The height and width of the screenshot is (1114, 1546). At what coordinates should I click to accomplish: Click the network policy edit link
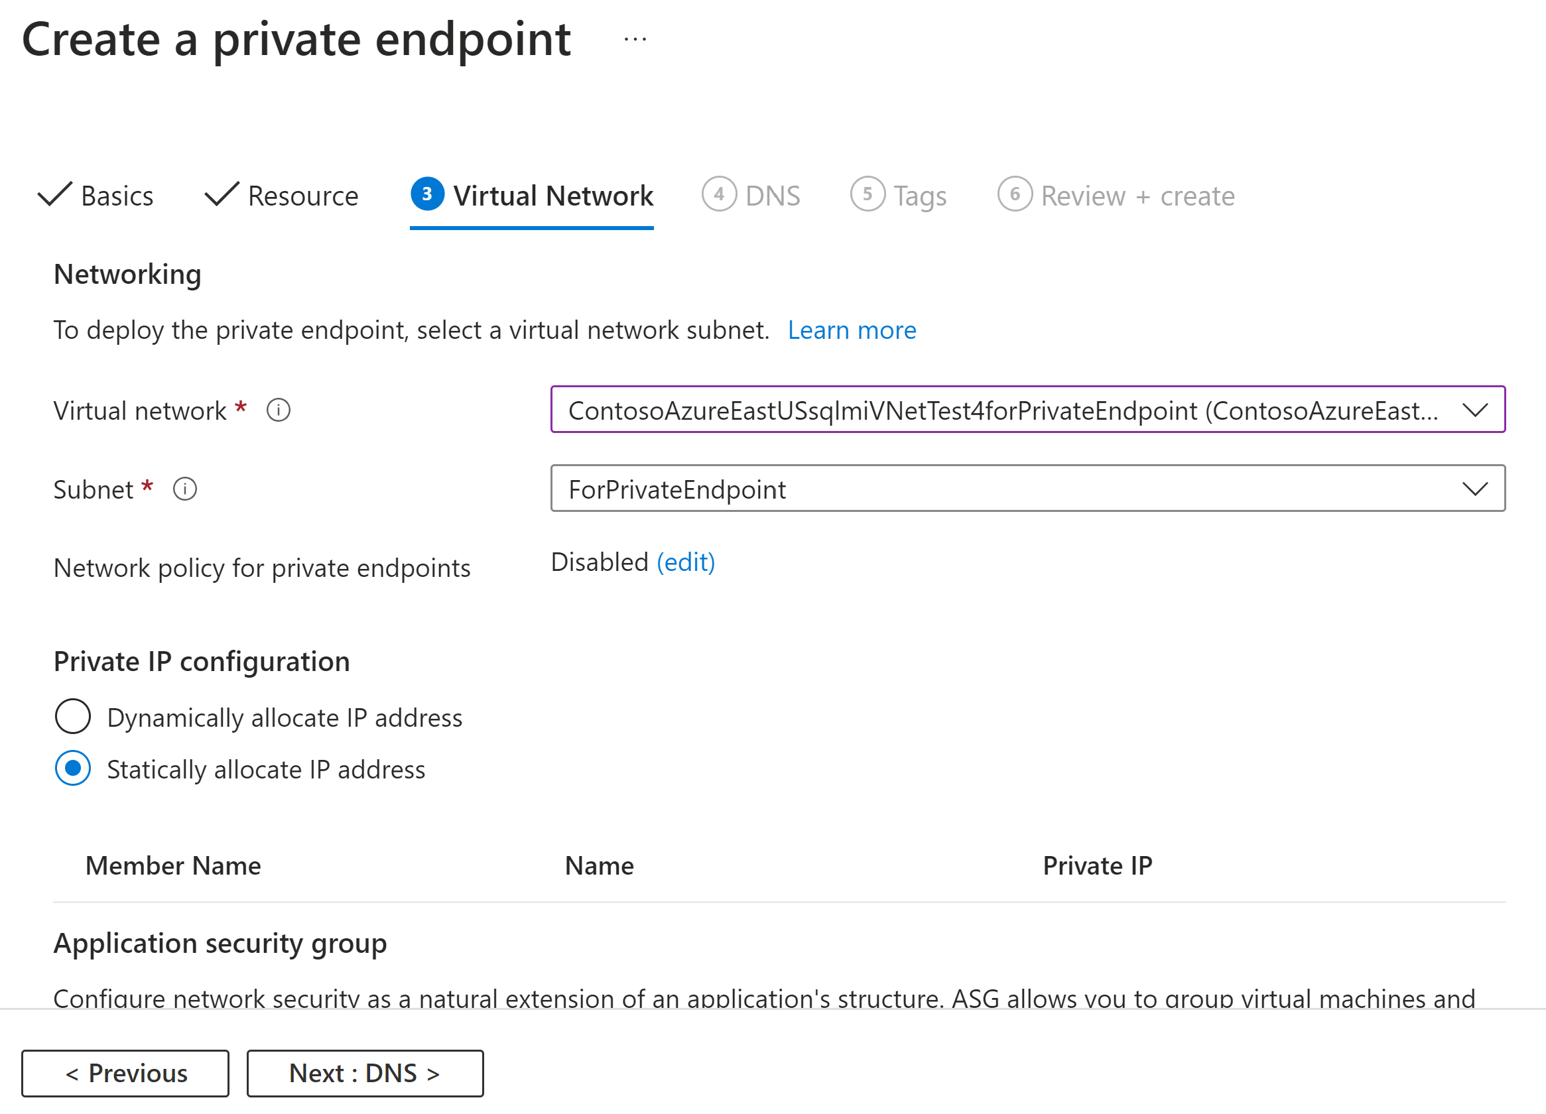tap(685, 562)
